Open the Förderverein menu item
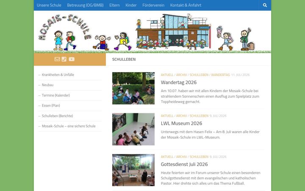Image resolution: width=305 pixels, height=191 pixels. click(x=153, y=5)
